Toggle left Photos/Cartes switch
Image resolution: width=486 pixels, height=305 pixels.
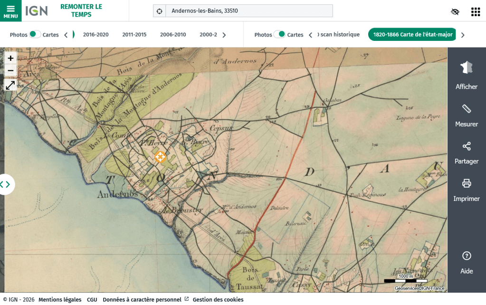point(35,34)
